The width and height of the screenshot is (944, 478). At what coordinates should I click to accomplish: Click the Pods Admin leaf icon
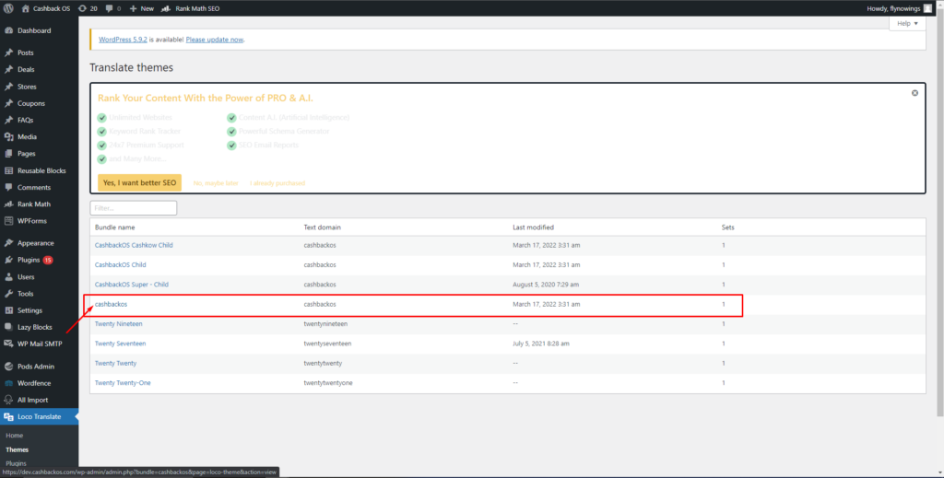click(x=8, y=367)
